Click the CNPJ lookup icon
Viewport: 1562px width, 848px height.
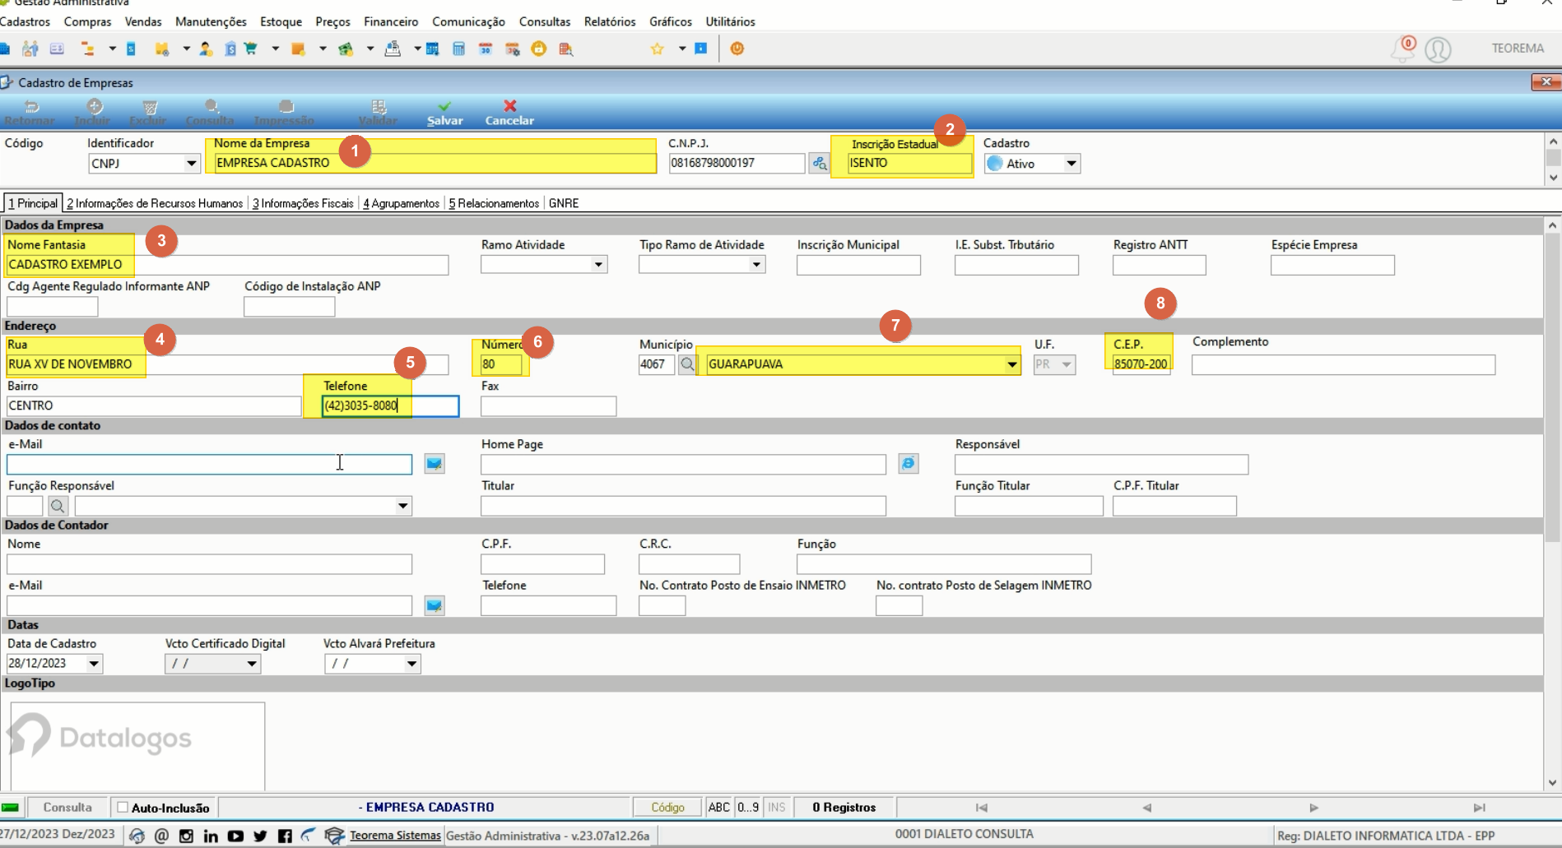coord(820,163)
